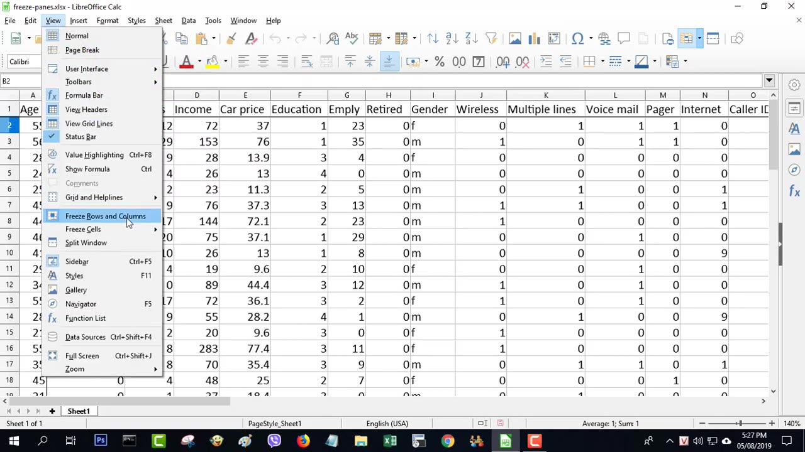Insert an image using the toolbar icon
Image resolution: width=805 pixels, height=452 pixels.
pyautogui.click(x=514, y=39)
